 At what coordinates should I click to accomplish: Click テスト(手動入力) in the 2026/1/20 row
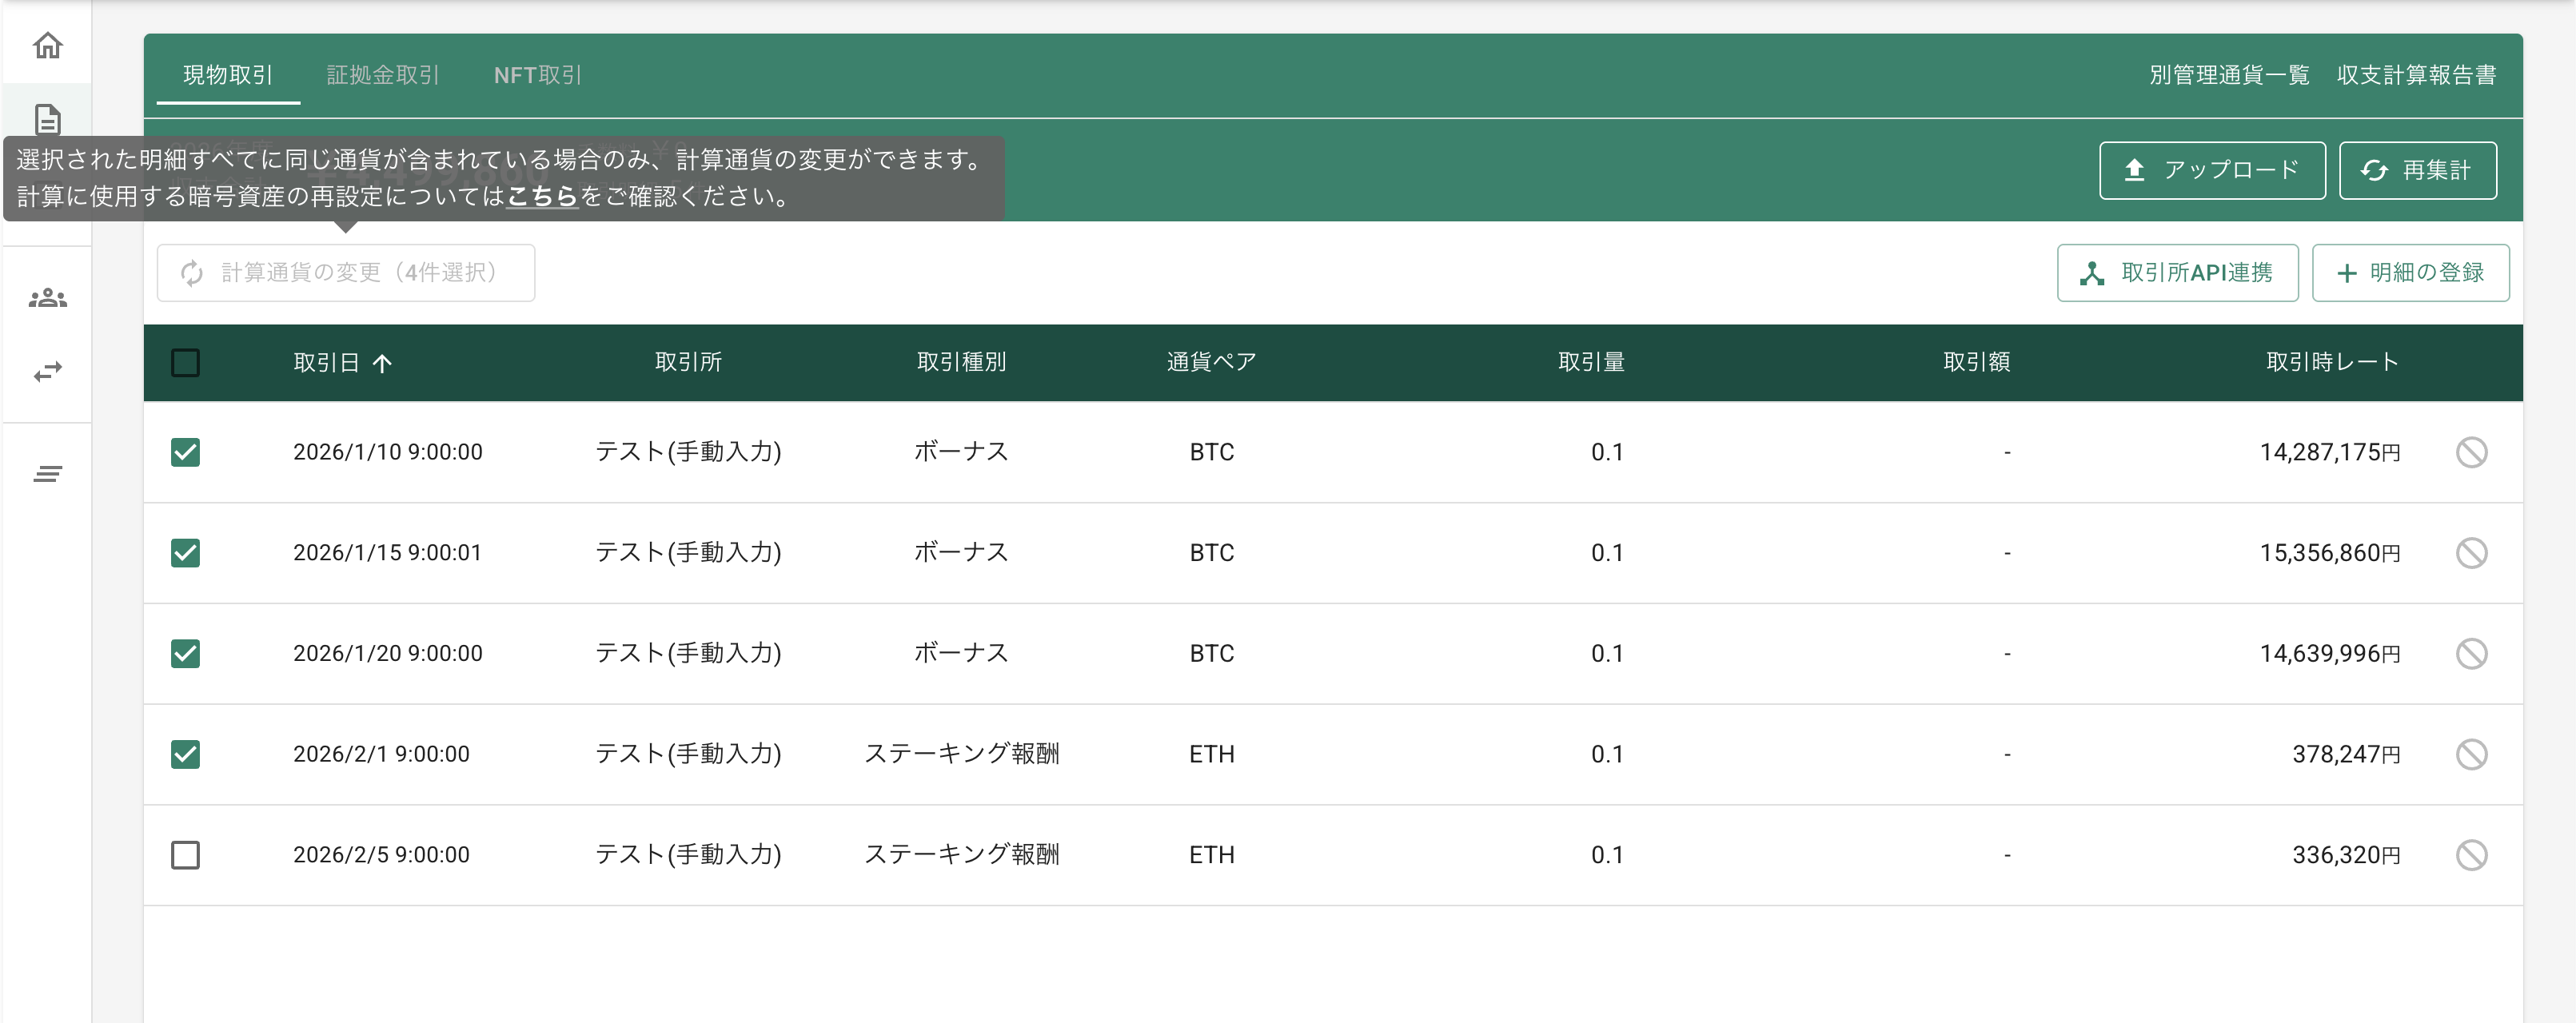(x=688, y=653)
